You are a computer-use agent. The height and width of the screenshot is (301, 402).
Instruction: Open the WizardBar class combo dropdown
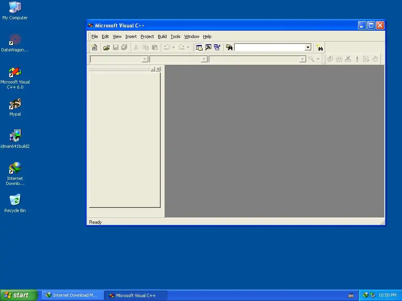[x=145, y=60]
